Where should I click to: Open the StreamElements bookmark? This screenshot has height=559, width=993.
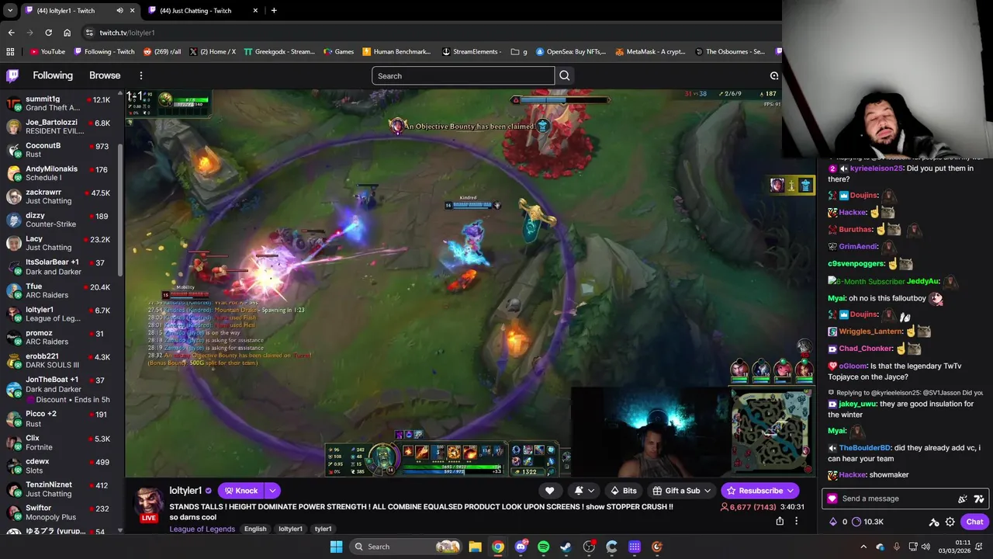pos(472,52)
